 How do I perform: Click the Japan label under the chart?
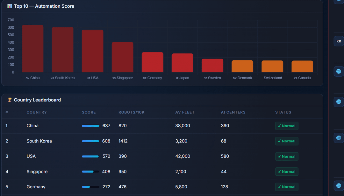(183, 78)
